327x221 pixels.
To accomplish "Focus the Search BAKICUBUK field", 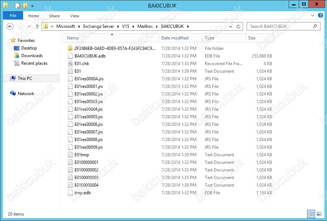I will [x=283, y=26].
